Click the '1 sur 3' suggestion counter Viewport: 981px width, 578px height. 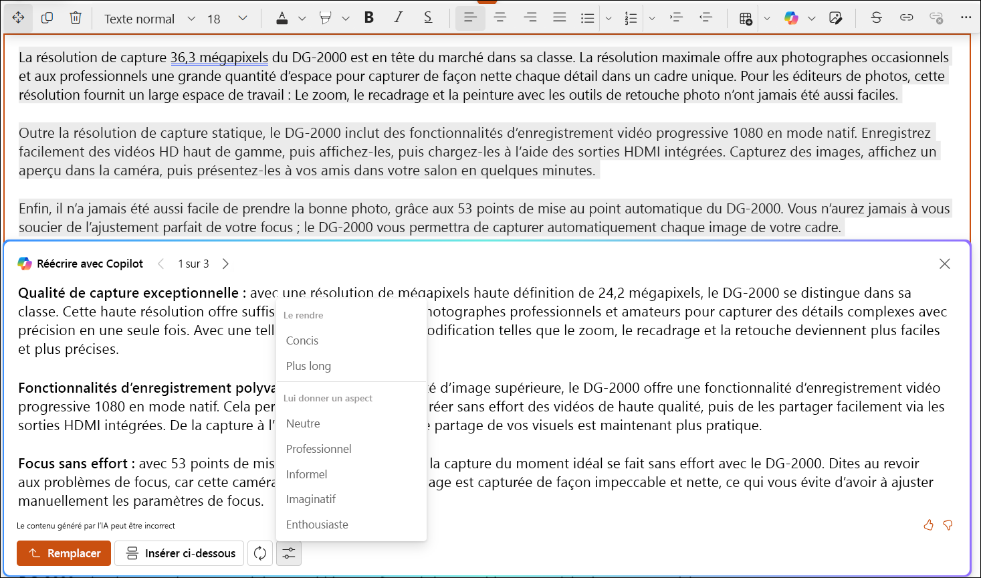coord(193,264)
